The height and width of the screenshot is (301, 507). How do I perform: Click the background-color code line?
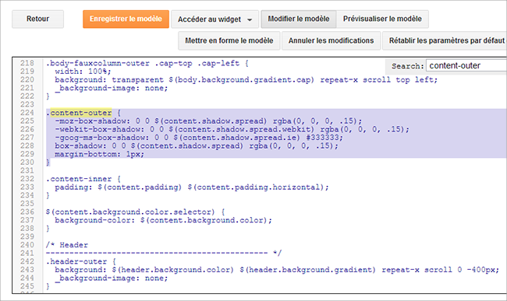[x=163, y=220]
